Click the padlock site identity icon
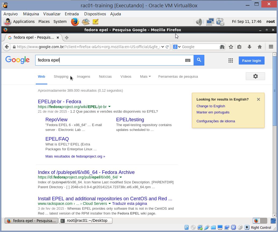The height and width of the screenshot is (232, 278). click(14, 47)
